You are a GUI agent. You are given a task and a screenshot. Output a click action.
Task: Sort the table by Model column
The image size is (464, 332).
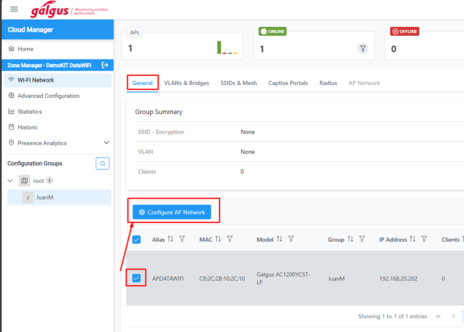click(x=279, y=239)
